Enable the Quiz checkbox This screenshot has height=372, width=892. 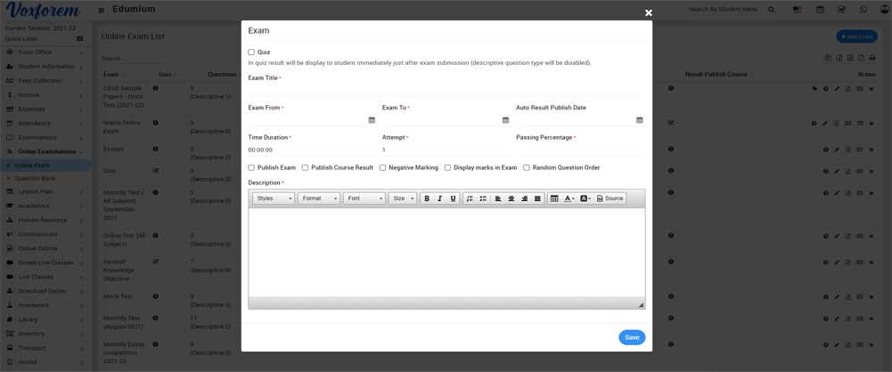(251, 53)
